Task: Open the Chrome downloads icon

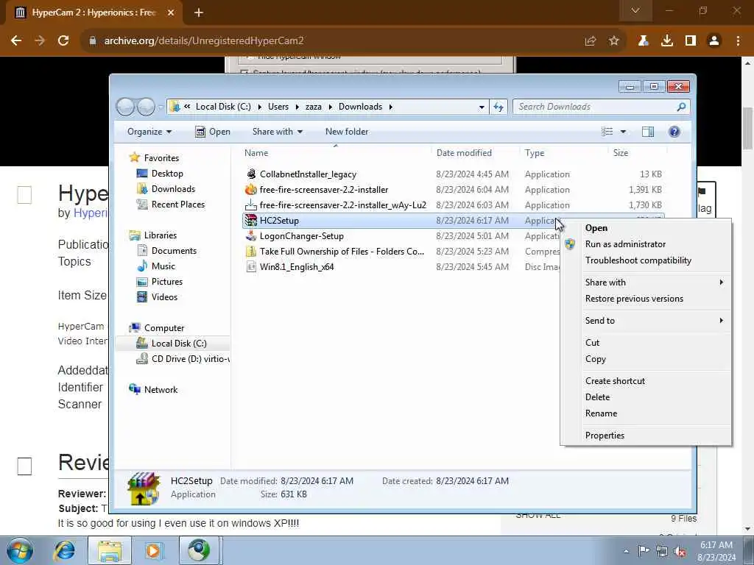Action: [667, 41]
